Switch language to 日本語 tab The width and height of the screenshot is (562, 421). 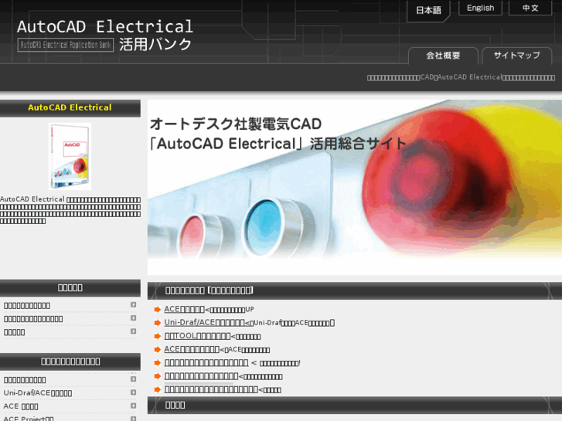[428, 11]
